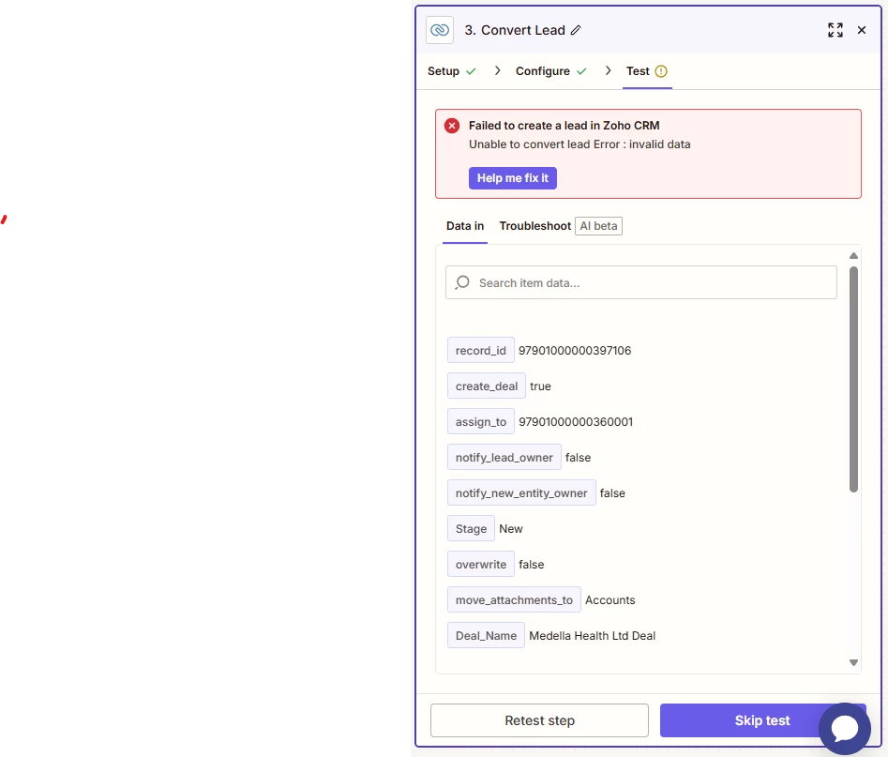The height and width of the screenshot is (757, 888).
Task: Click the Setup green checkmark
Action: point(471,71)
